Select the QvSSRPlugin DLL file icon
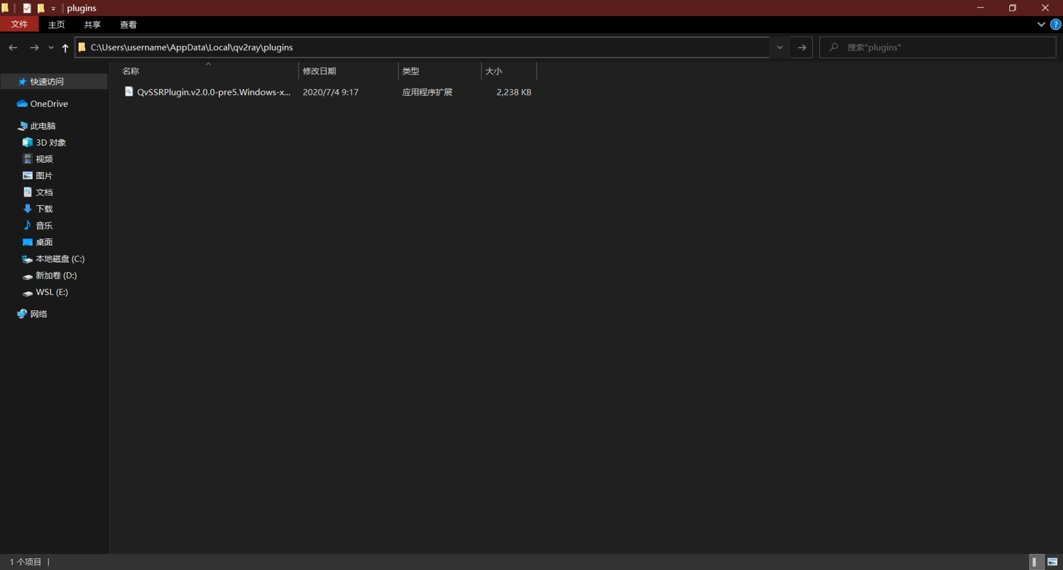 click(x=129, y=92)
